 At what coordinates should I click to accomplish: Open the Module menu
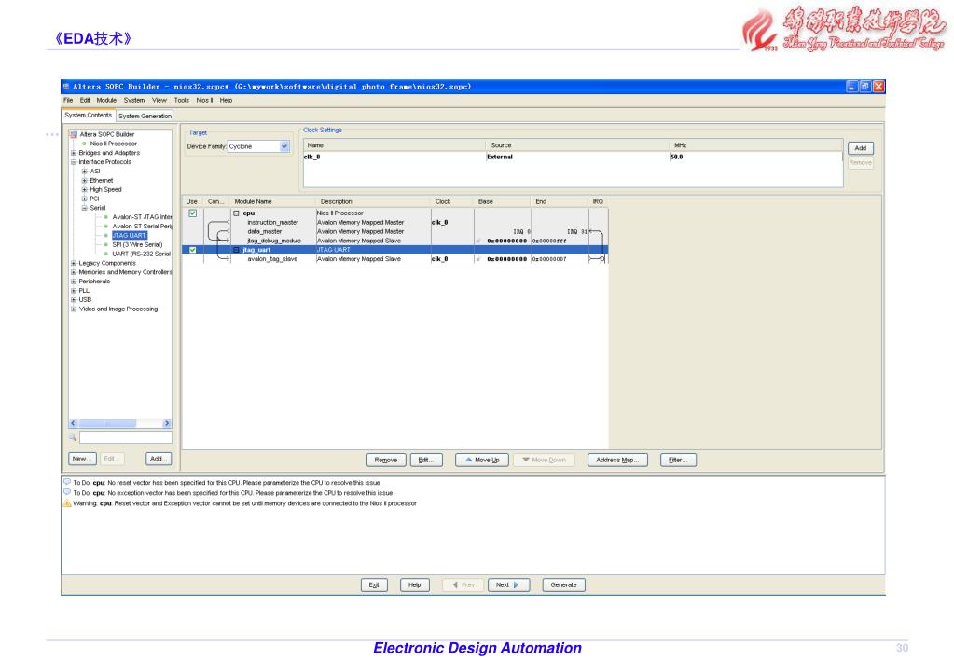[x=106, y=101]
